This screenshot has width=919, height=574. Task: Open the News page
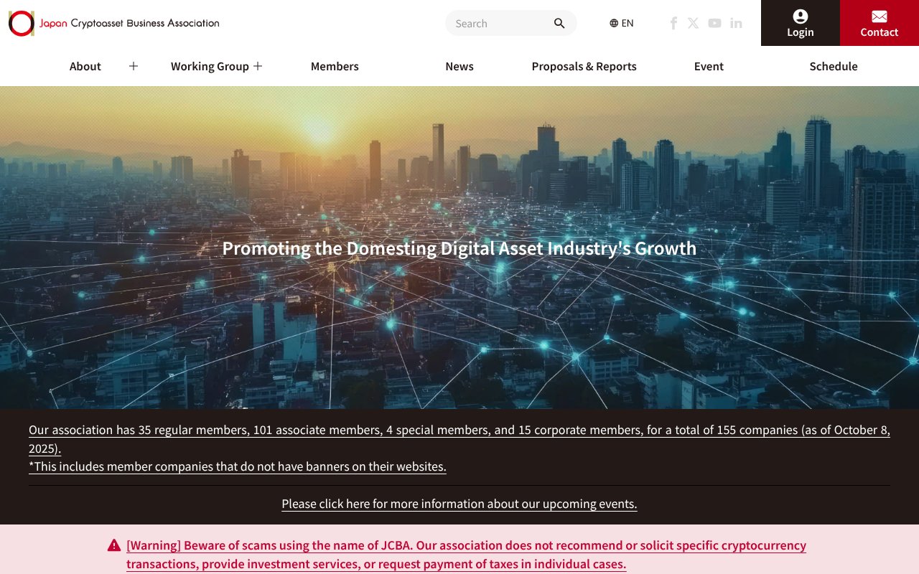(459, 66)
